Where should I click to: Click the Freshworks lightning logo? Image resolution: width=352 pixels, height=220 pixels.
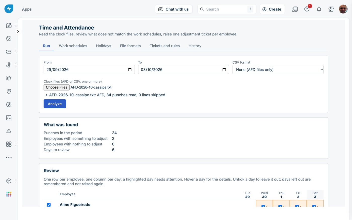pyautogui.click(x=9, y=9)
